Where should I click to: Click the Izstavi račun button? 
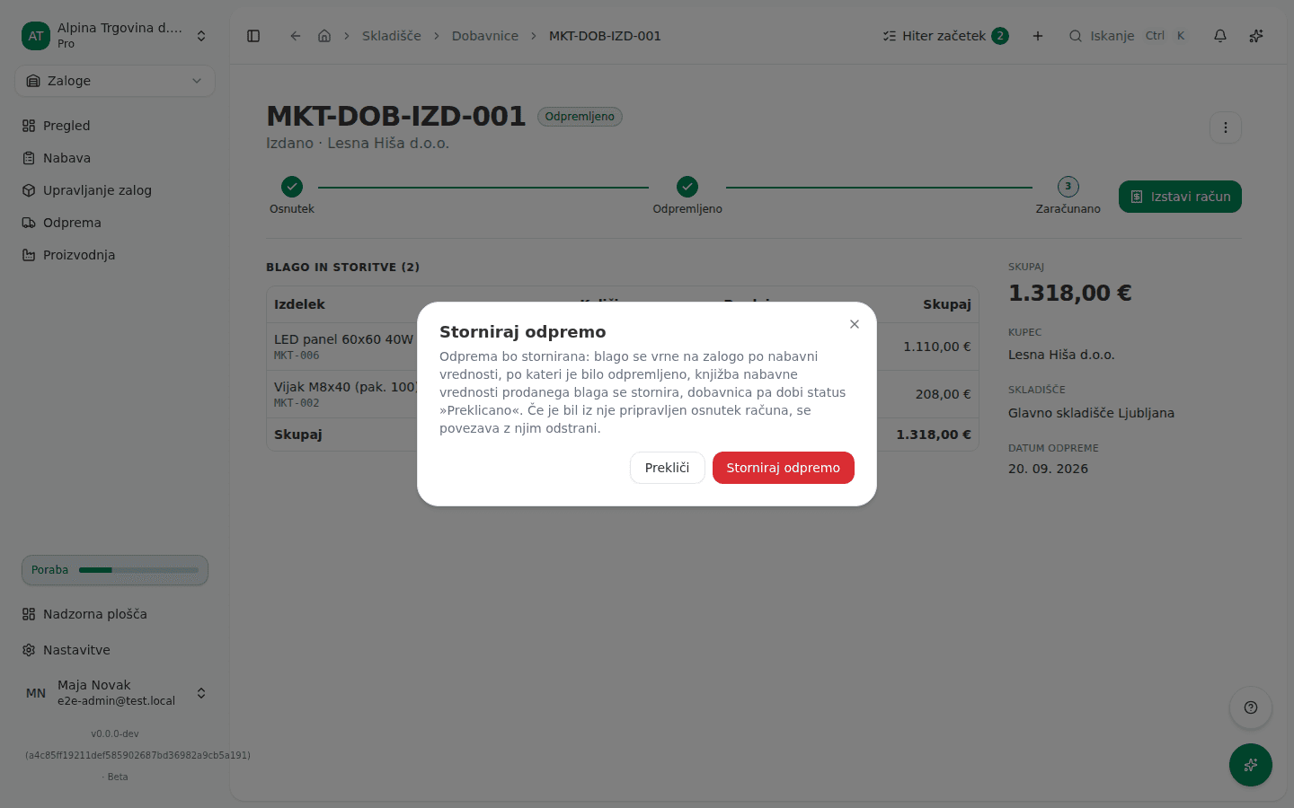point(1180,197)
